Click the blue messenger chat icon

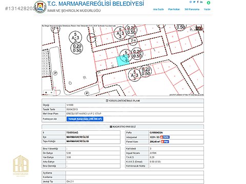coord(191,2)
